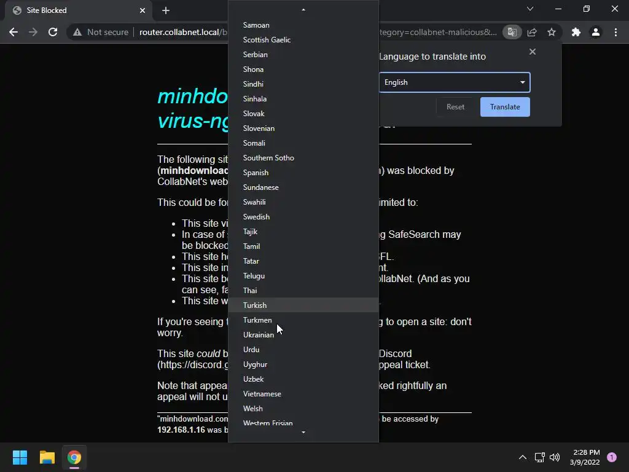
Task: Select Uyghur language option
Action: point(303,364)
